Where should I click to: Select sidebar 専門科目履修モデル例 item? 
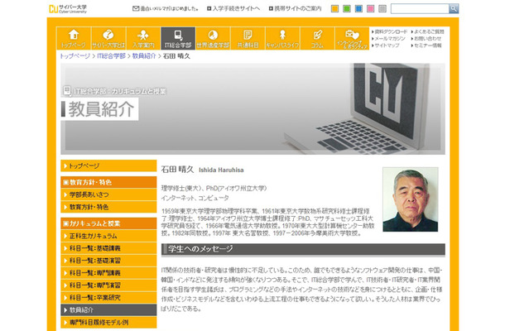click(108, 322)
